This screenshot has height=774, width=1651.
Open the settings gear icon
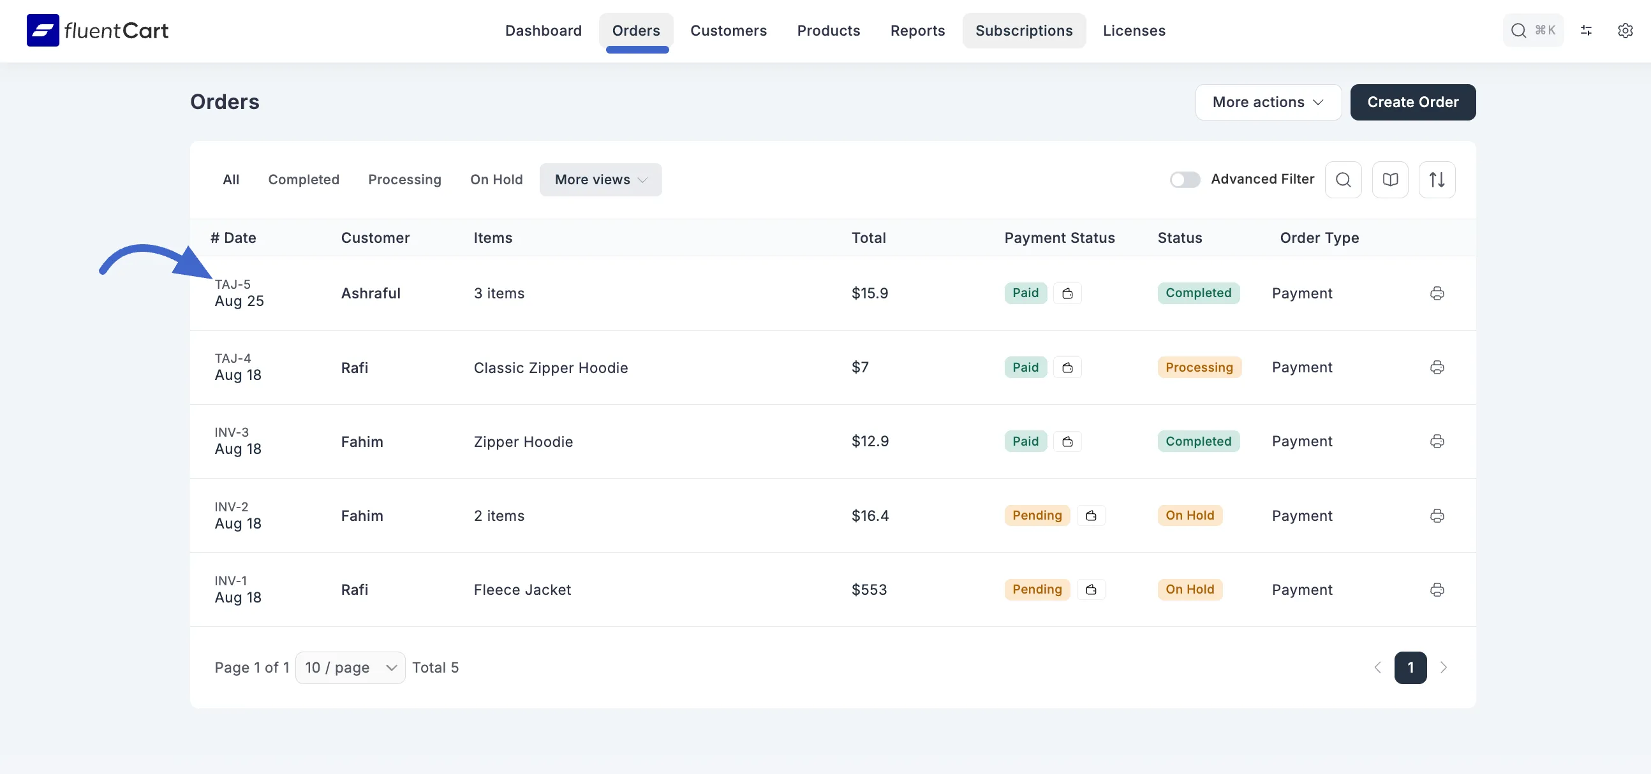pos(1625,31)
